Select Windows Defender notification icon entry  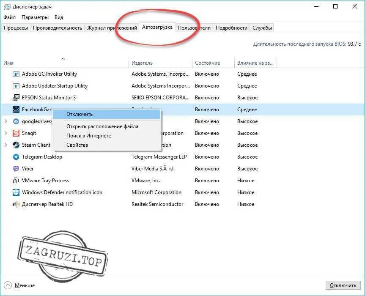(x=62, y=192)
